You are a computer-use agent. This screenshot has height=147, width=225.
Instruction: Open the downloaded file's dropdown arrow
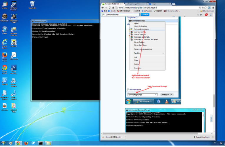pos(125,137)
